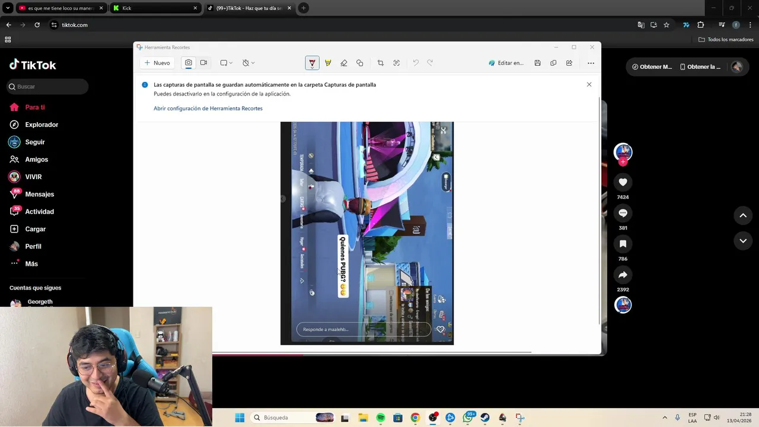Go to previous video with up arrow
Image resolution: width=759 pixels, height=427 pixels.
click(x=743, y=215)
